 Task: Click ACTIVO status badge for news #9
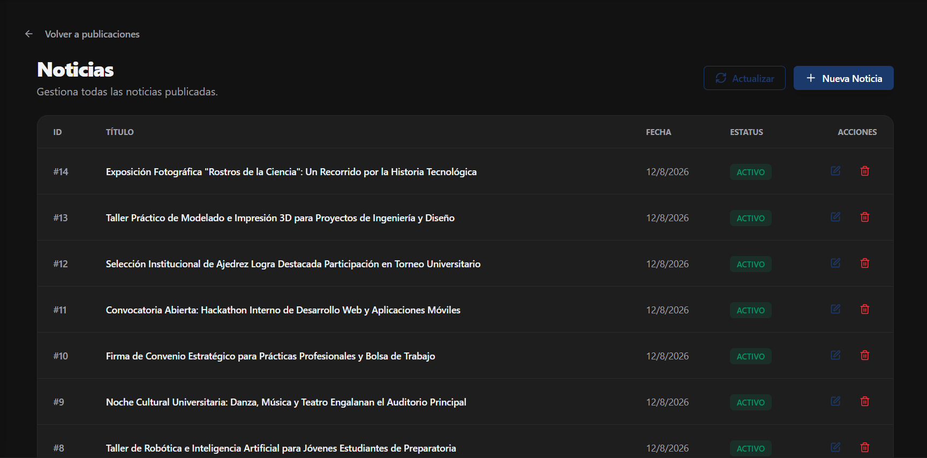[x=751, y=402]
